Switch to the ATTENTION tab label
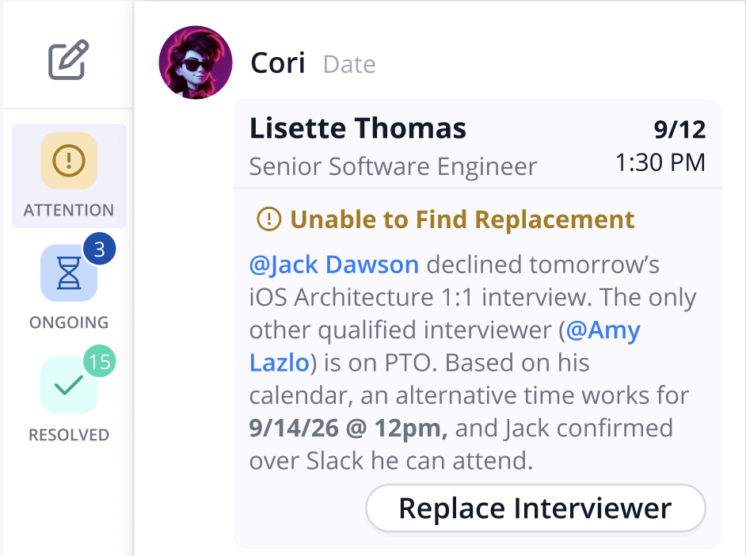The width and height of the screenshot is (746, 556). tap(69, 211)
